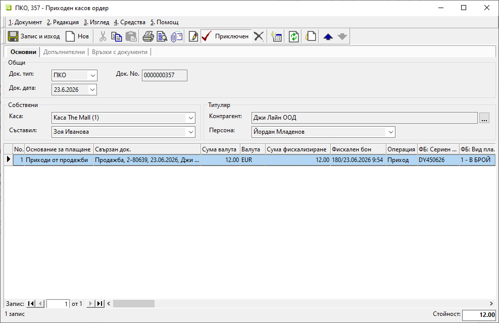The width and height of the screenshot is (499, 323).
Task: Click the horizontal scrollbar thumb in grid
Action: (x=134, y=304)
